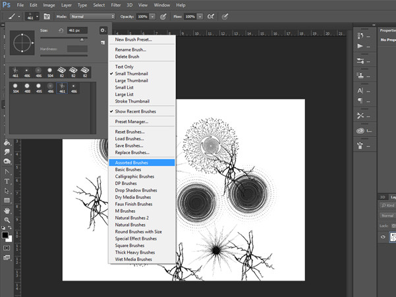Open the layer Kind filter dropdown
The height and width of the screenshot is (297, 396).
click(x=388, y=205)
